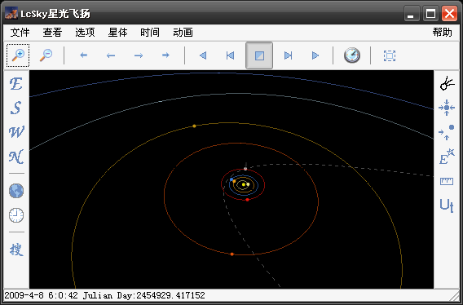Click the 搜 search icon
This screenshot has height=305, width=463.
[16, 250]
